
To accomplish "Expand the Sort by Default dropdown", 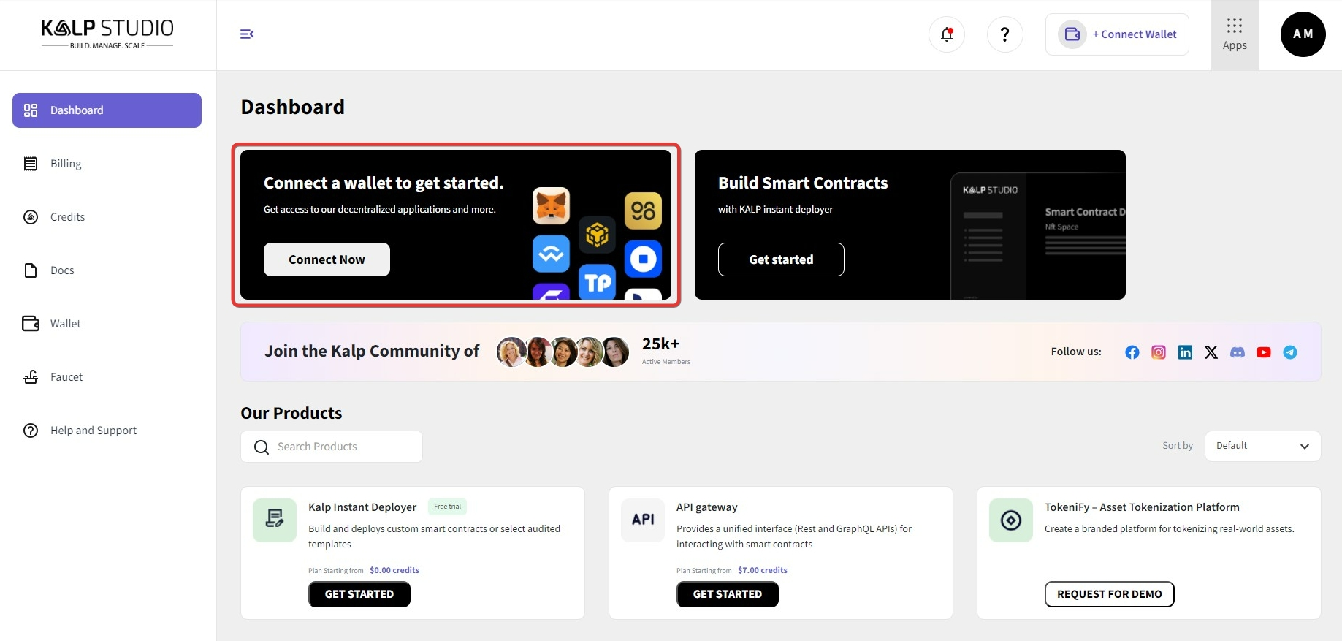I will pyautogui.click(x=1262, y=446).
